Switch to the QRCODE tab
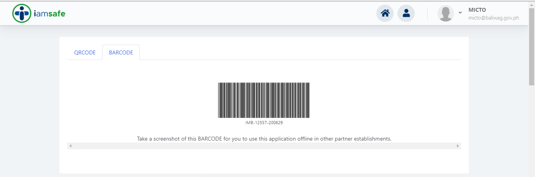 pyautogui.click(x=85, y=52)
